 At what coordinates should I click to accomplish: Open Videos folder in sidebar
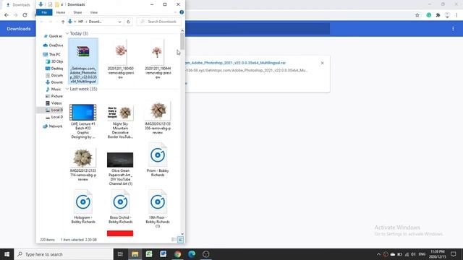[54, 103]
